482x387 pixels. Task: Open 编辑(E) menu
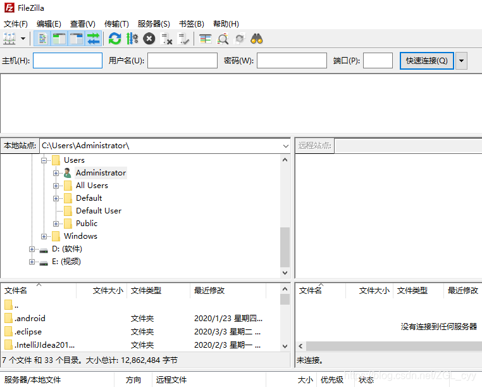49,23
